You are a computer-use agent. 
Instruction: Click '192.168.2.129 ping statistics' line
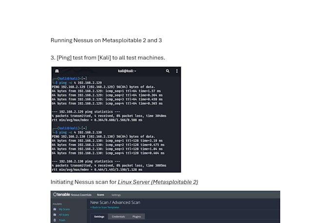coord(86,112)
